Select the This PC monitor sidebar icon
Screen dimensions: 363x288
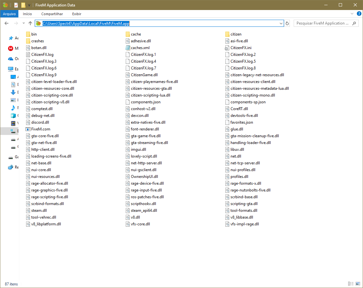pos(11,69)
